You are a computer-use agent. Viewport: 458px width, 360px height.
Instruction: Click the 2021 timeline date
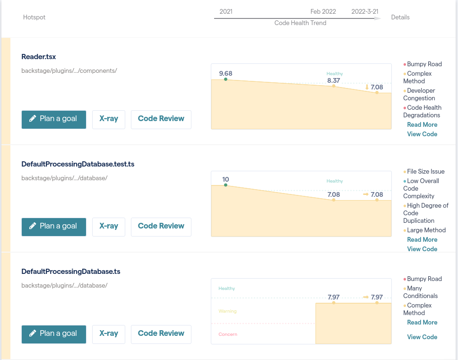[x=226, y=11]
